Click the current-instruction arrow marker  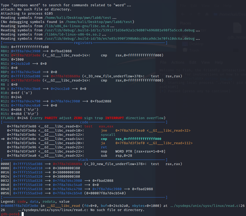tap(3, 139)
